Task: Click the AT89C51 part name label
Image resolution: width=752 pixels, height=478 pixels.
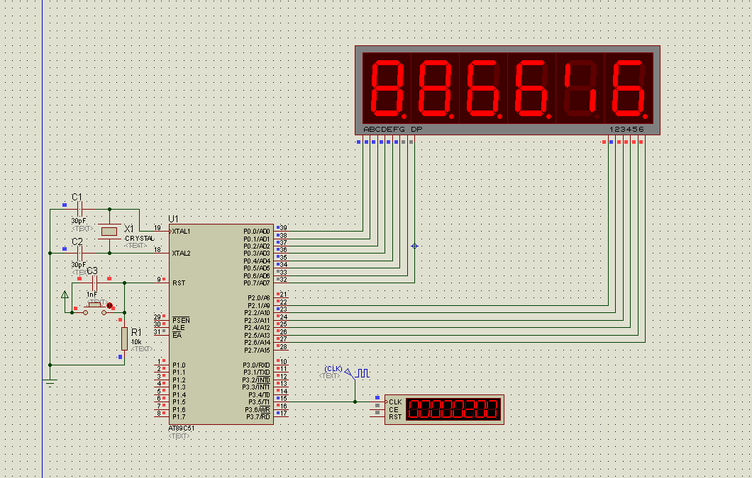Action: (182, 428)
